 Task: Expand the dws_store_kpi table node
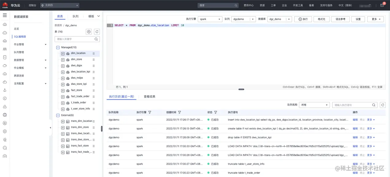[x=63, y=84]
